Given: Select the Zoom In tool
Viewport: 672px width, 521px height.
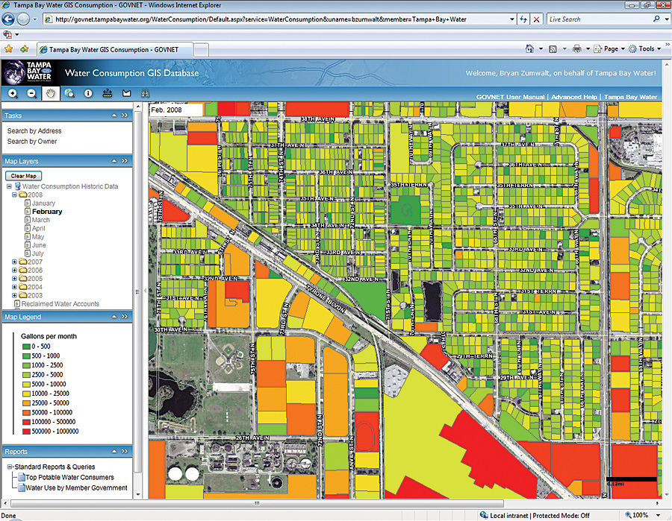Looking at the screenshot, I should tap(13, 93).
